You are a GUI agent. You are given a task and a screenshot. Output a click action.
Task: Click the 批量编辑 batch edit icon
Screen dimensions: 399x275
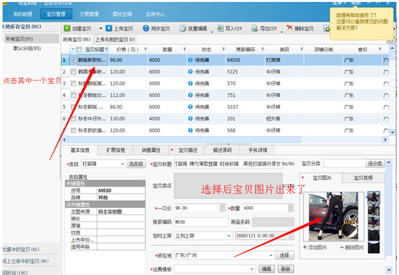[183, 28]
